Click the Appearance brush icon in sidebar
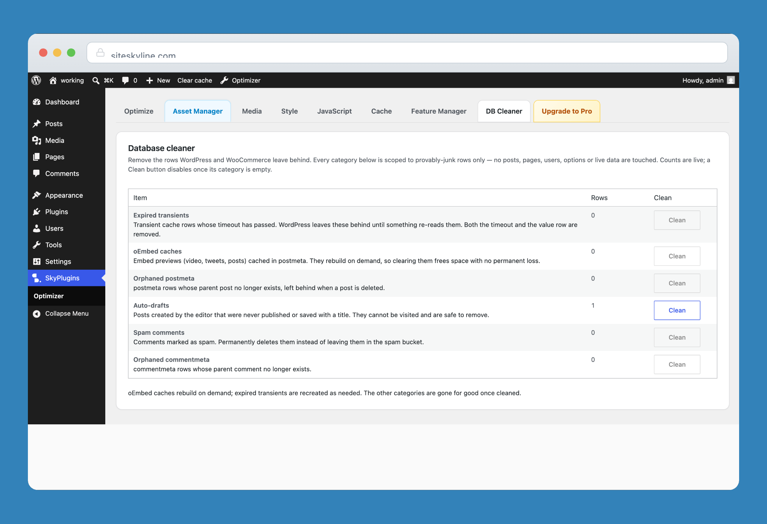Image resolution: width=767 pixels, height=524 pixels. [x=37, y=195]
